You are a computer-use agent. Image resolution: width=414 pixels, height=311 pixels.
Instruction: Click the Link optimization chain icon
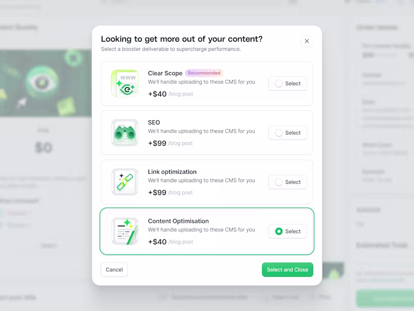(x=125, y=182)
